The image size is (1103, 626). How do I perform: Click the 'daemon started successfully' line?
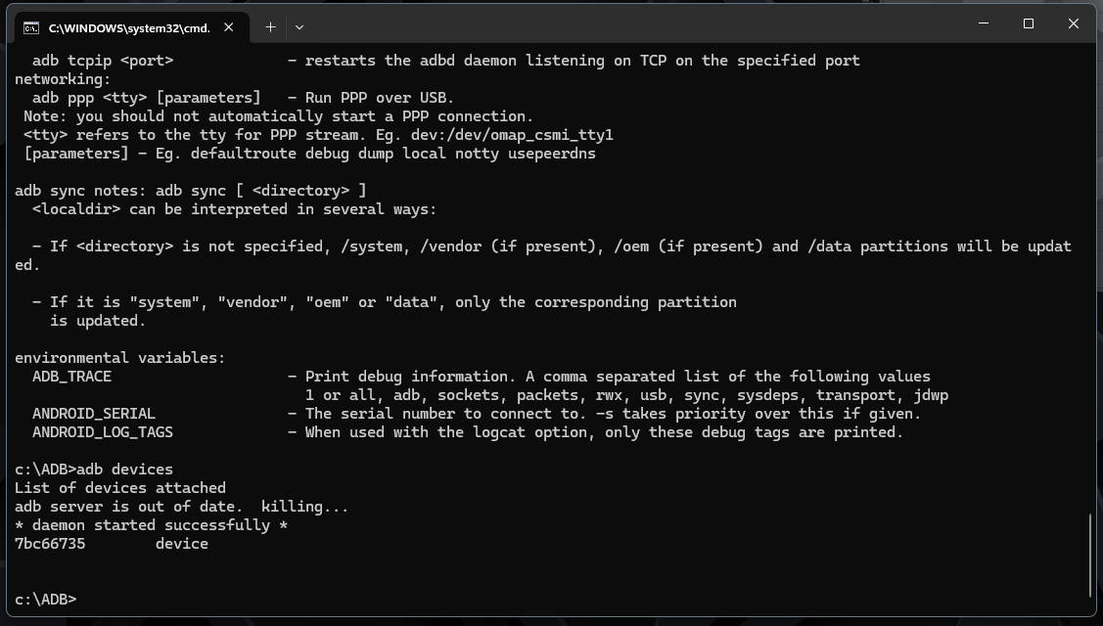pyautogui.click(x=152, y=525)
